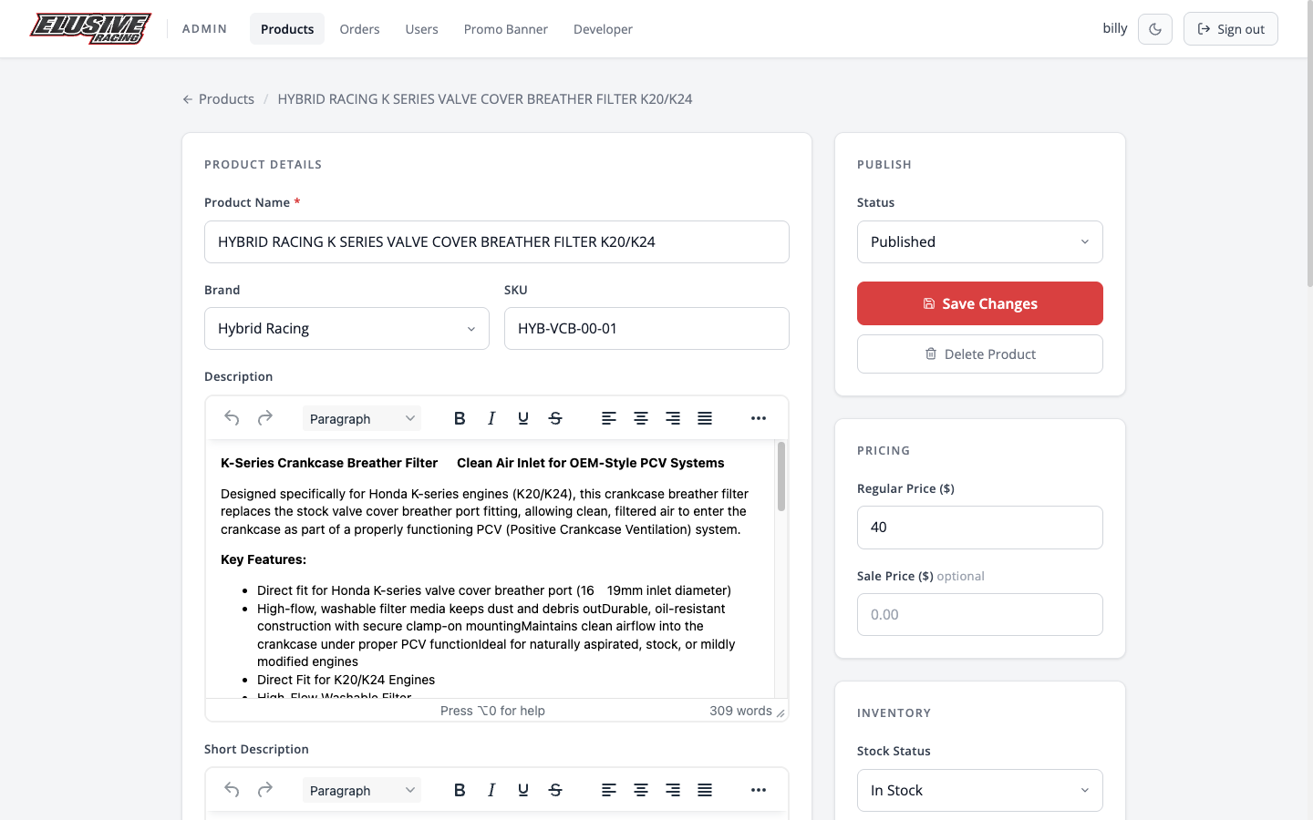Open the Users tab
Screen dimensions: 1313x820
tap(421, 29)
